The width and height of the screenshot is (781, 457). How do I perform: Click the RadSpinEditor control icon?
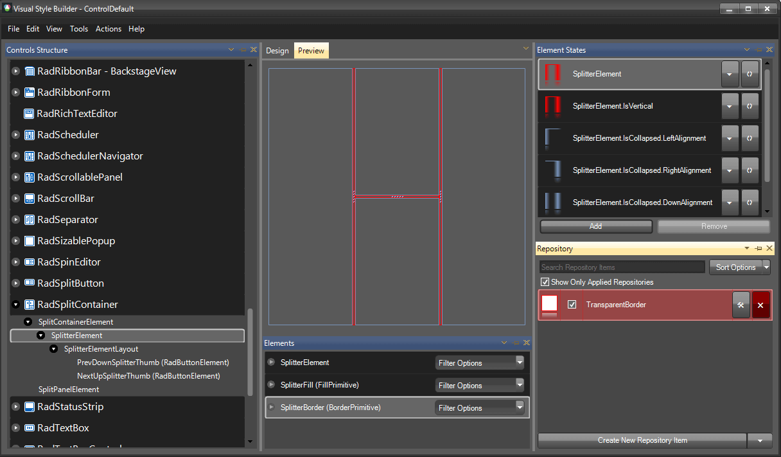coord(29,262)
